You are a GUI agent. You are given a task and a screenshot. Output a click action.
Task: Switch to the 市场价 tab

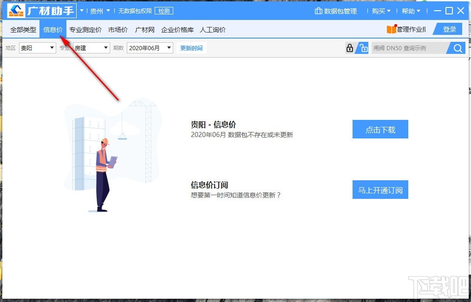click(118, 29)
